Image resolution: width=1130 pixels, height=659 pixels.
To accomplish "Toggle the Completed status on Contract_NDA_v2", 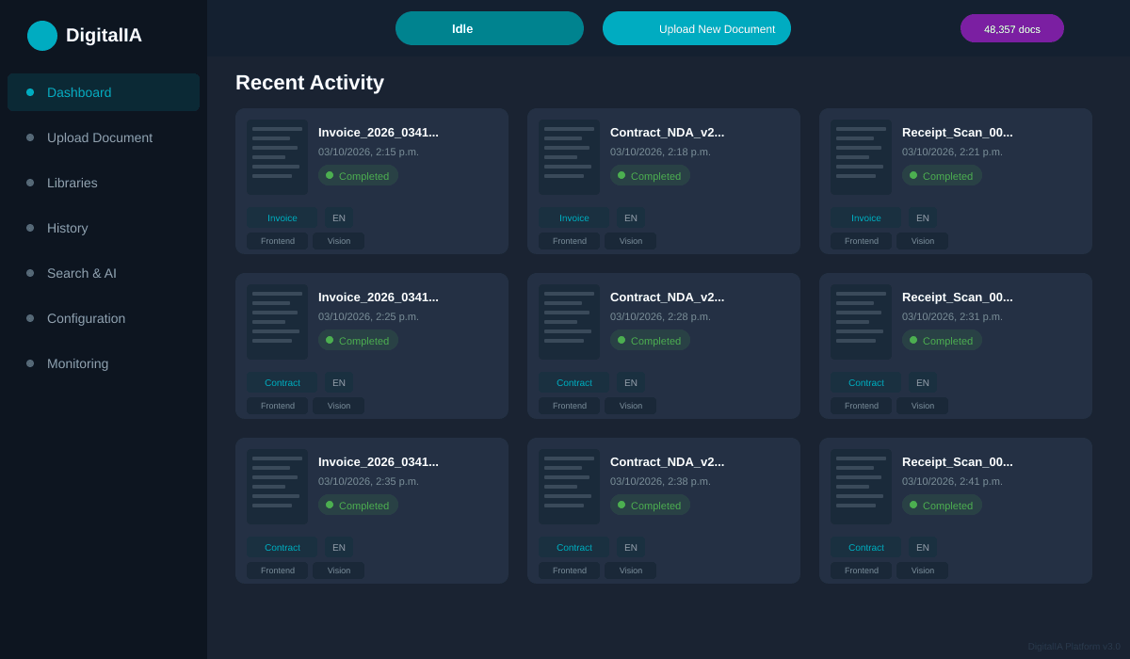I will click(650, 175).
